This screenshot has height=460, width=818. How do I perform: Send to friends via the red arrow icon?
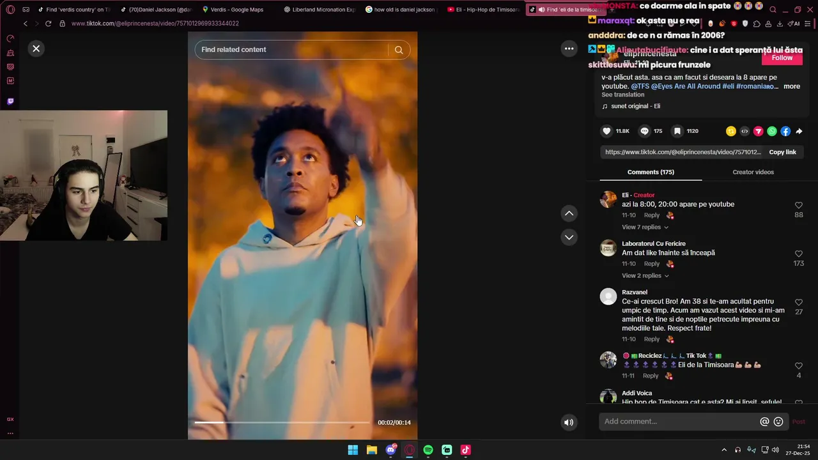coord(758,131)
